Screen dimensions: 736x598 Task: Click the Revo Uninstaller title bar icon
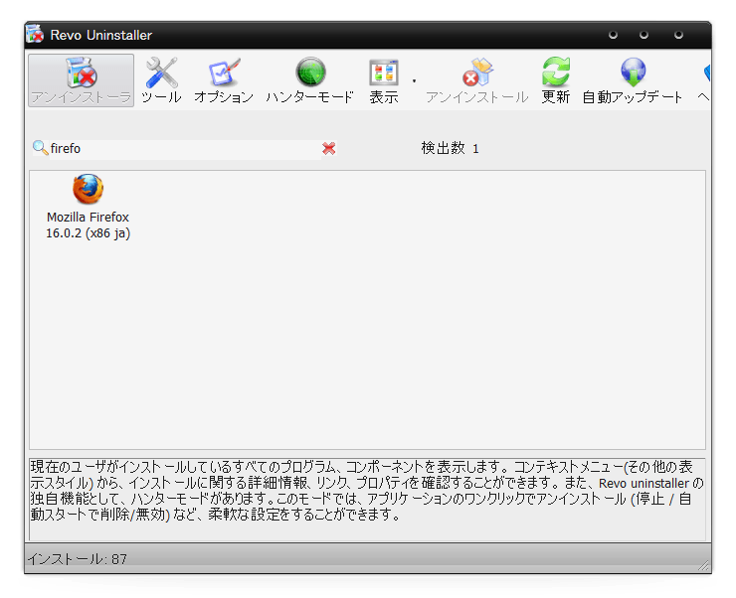(35, 35)
